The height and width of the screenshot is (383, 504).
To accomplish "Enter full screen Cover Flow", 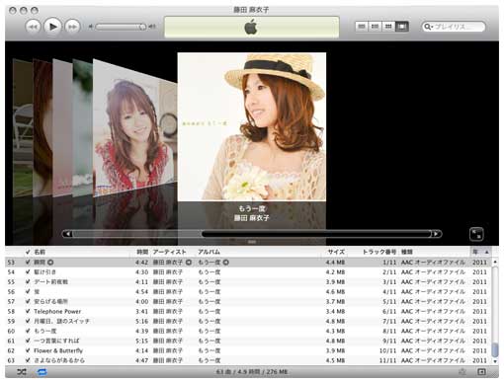I will pos(476,234).
